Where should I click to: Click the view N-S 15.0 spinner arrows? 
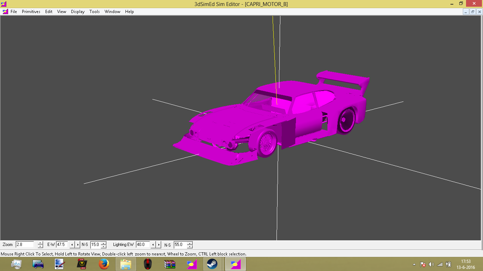(x=103, y=245)
